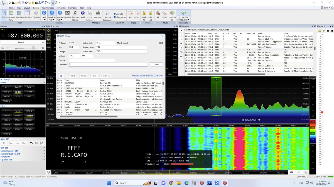Set AGC to Slow
This screenshot has width=334, height=187.
tap(24, 143)
